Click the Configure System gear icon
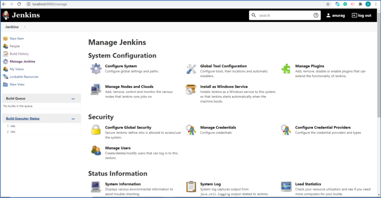 [x=96, y=69]
